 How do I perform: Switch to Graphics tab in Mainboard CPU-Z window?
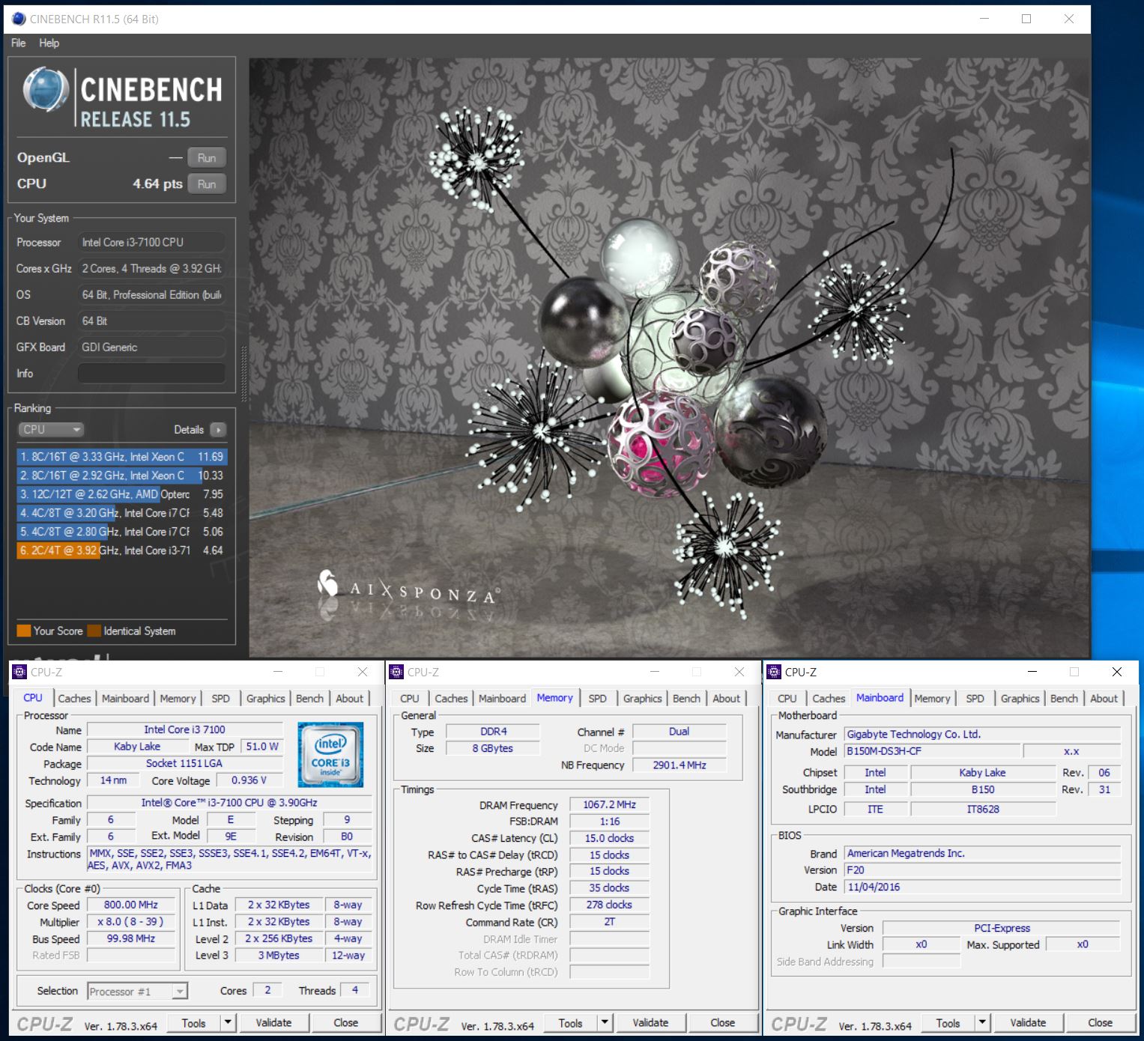click(1020, 699)
